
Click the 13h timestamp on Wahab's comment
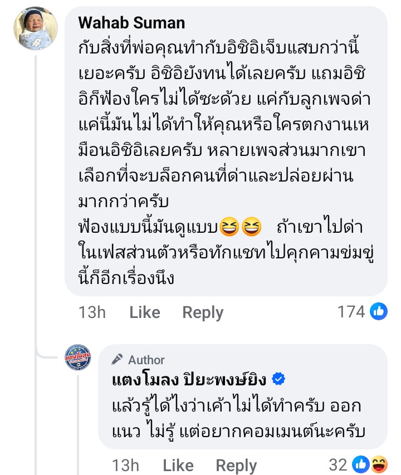tap(91, 313)
